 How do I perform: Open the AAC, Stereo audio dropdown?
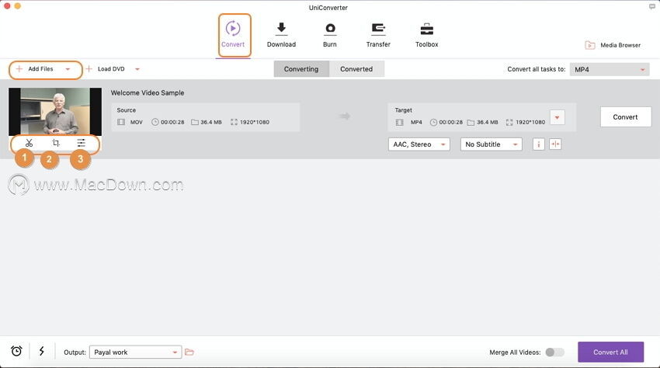coord(419,144)
